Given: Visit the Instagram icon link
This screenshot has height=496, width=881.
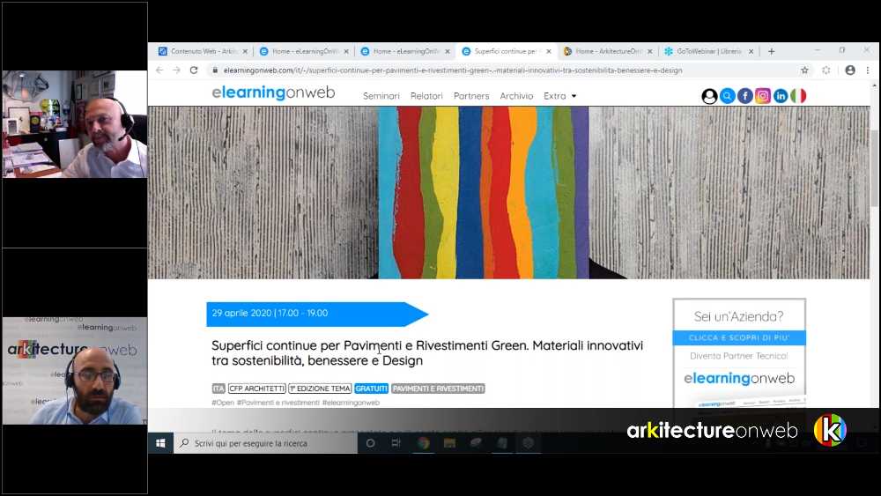Looking at the screenshot, I should 762,96.
